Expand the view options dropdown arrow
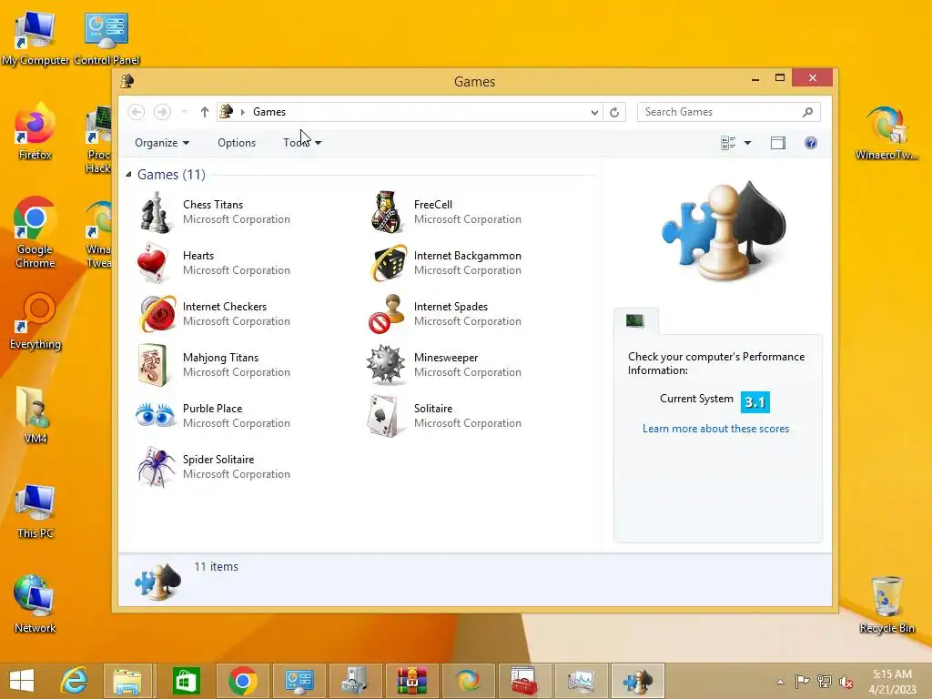Viewport: 932px width, 699px height. 748,143
